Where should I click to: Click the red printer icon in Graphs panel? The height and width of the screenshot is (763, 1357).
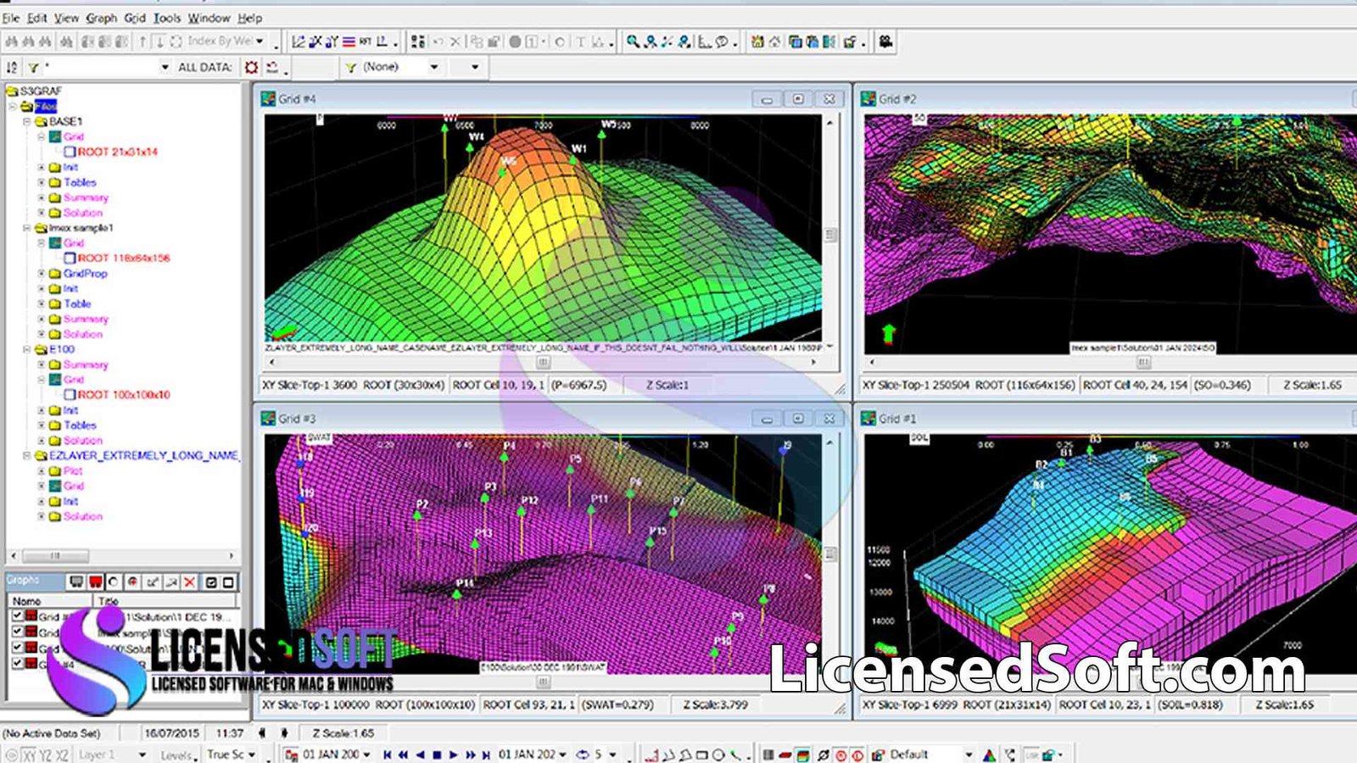95,582
